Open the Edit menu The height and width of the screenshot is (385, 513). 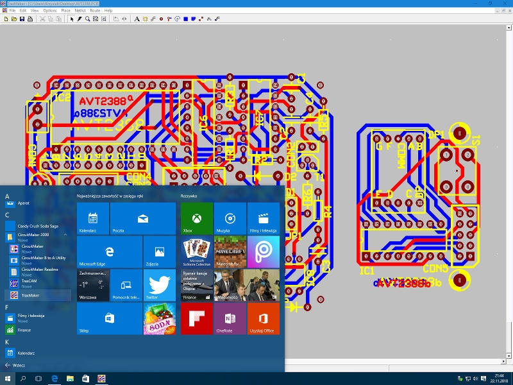23,10
